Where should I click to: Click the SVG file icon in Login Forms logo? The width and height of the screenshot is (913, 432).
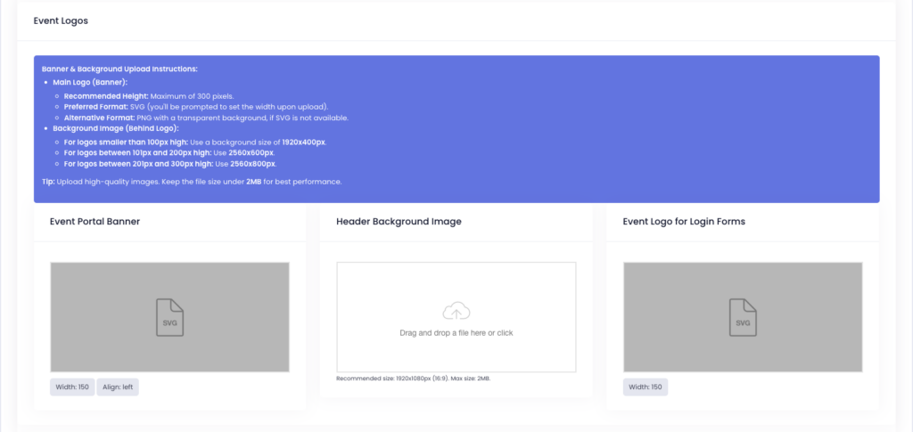(x=742, y=317)
